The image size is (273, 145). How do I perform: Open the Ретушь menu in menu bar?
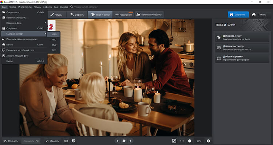point(37,7)
